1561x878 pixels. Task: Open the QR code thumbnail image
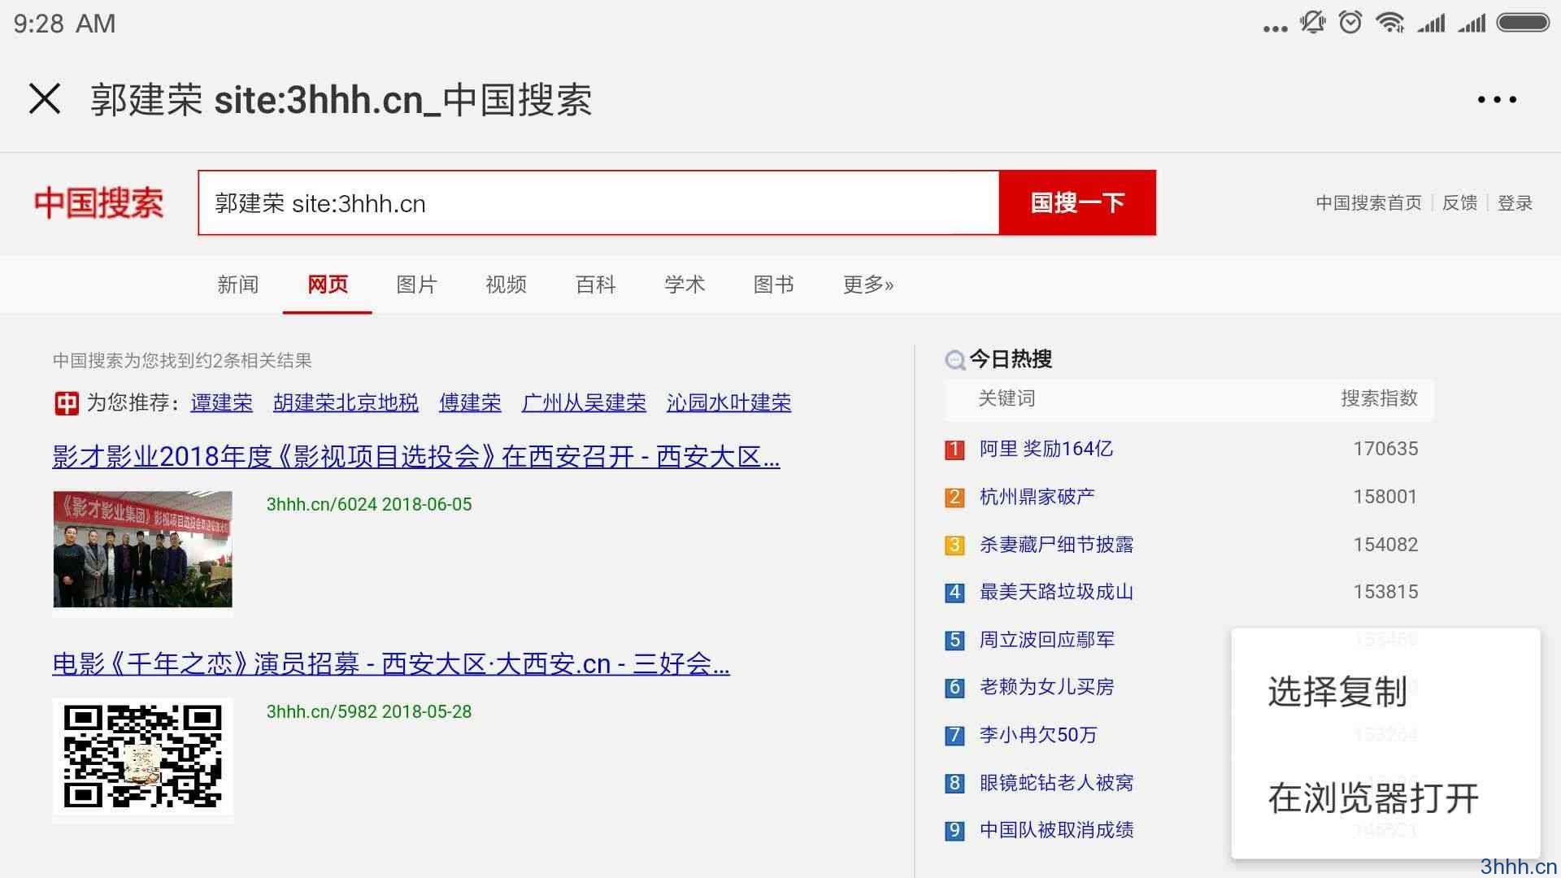pyautogui.click(x=142, y=757)
